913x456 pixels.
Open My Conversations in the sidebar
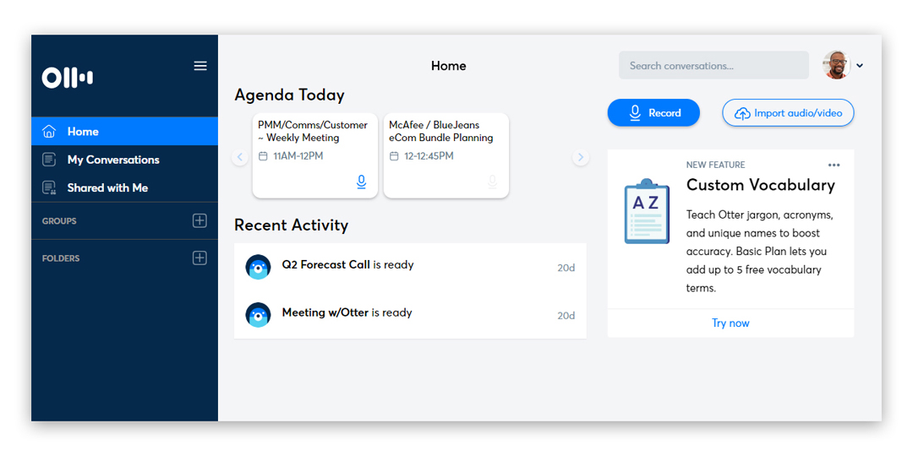click(124, 160)
